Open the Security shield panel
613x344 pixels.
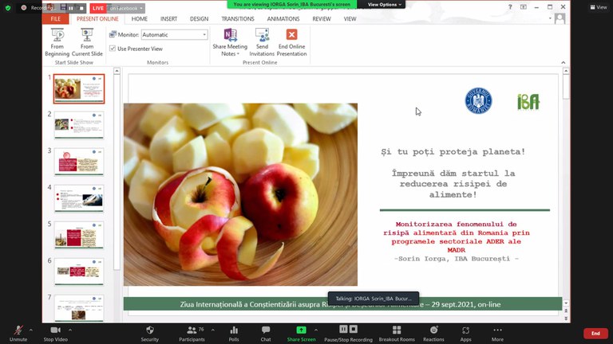click(x=149, y=330)
